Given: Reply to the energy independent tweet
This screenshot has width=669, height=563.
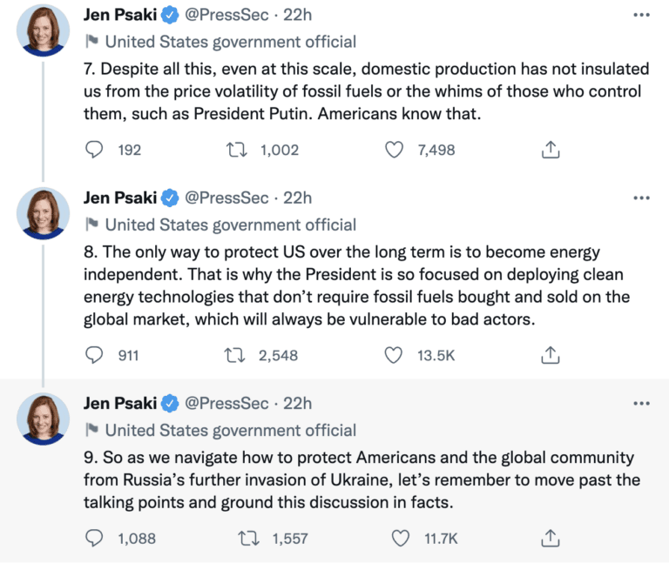Looking at the screenshot, I should [94, 354].
